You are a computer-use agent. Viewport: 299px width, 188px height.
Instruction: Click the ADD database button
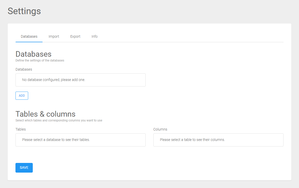point(22,96)
